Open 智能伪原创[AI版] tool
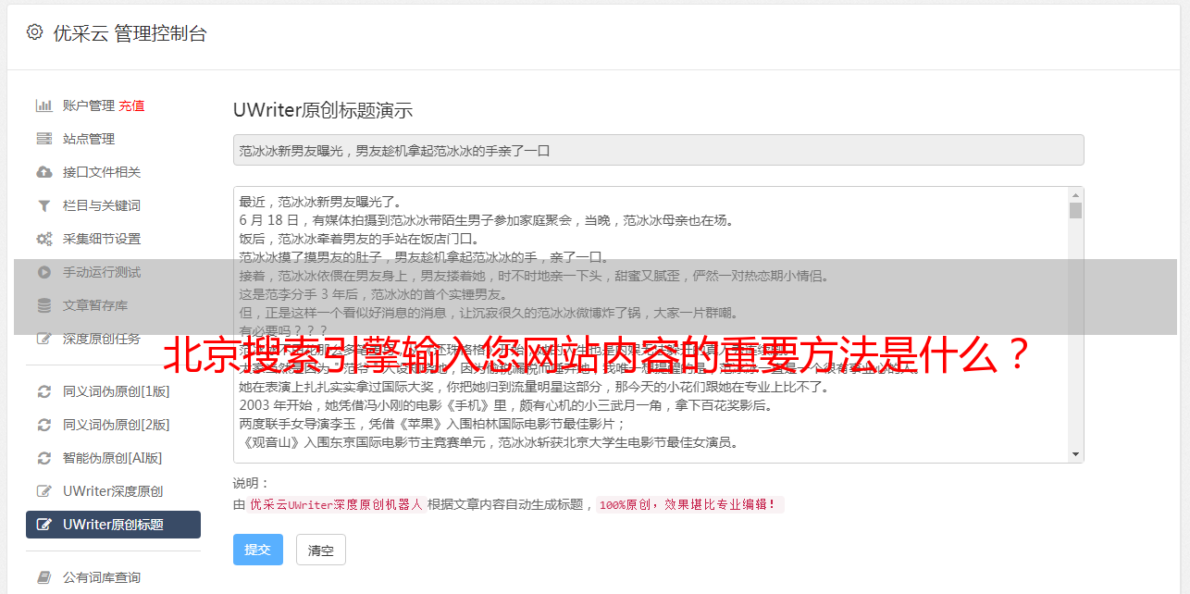The width and height of the screenshot is (1190, 594). [x=113, y=458]
